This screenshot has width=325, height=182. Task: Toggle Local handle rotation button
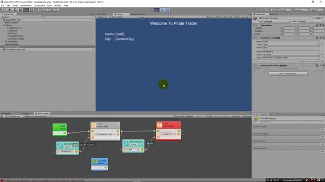tap(54, 10)
